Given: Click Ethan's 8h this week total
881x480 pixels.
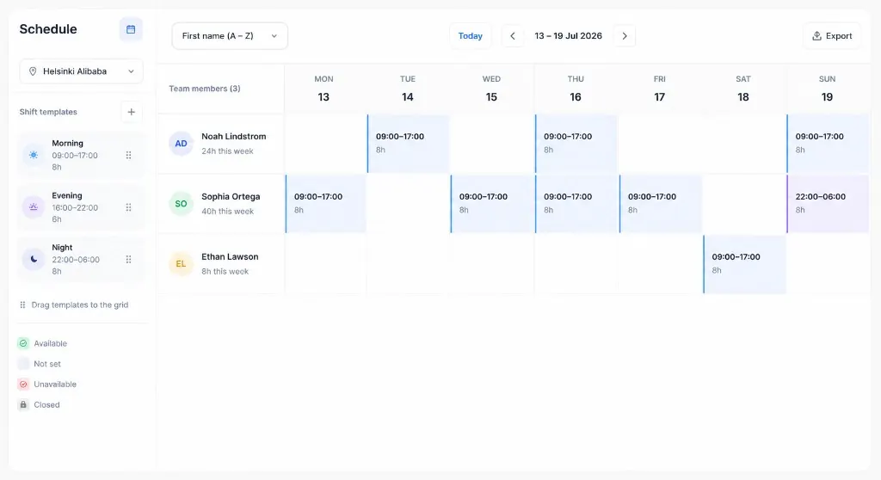Looking at the screenshot, I should [225, 272].
